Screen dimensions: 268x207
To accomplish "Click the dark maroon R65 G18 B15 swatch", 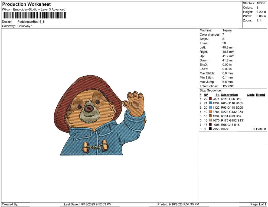I will point(210,124).
